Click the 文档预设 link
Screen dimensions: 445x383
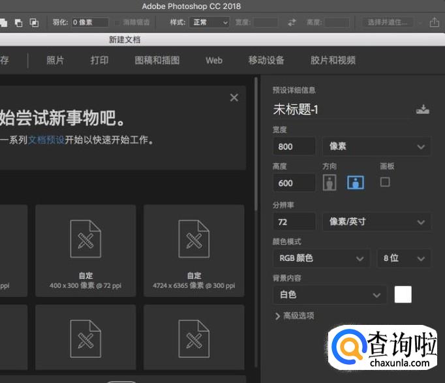(x=46, y=140)
